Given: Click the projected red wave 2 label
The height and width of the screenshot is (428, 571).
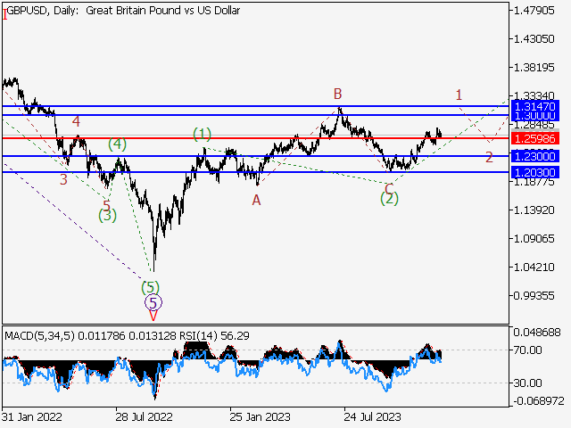Looking at the screenshot, I should [489, 157].
